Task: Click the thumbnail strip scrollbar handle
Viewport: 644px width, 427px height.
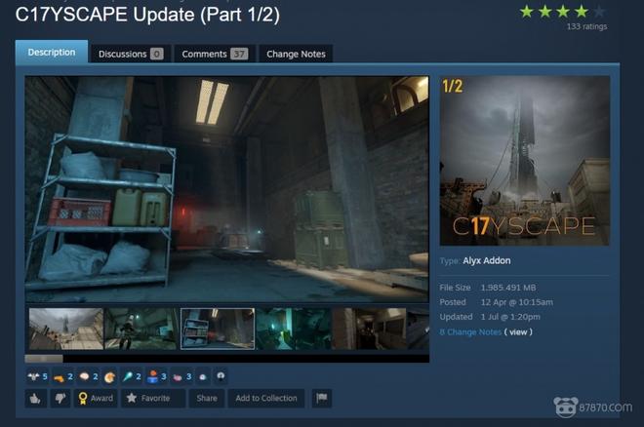Action: 44,359
